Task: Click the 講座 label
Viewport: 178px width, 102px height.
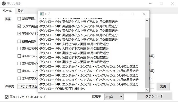Action: pyautogui.click(x=8, y=19)
